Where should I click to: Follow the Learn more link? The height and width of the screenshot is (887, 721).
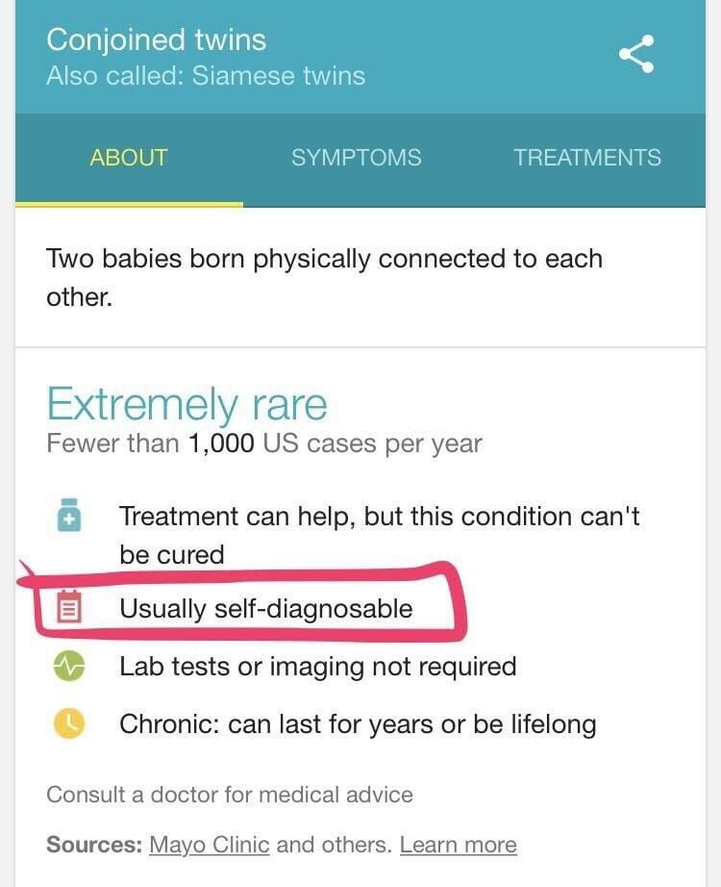(x=458, y=845)
